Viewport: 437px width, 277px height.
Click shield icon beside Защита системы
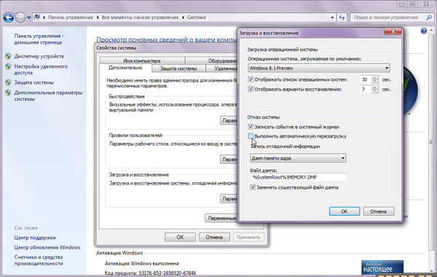click(8, 82)
